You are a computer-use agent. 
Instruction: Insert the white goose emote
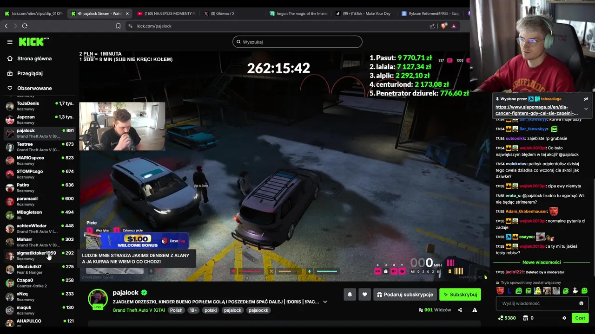(575, 291)
